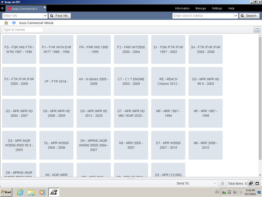The height and width of the screenshot is (197, 262).
Task: Click the scrollbar down arrow
Action: [x=260, y=175]
